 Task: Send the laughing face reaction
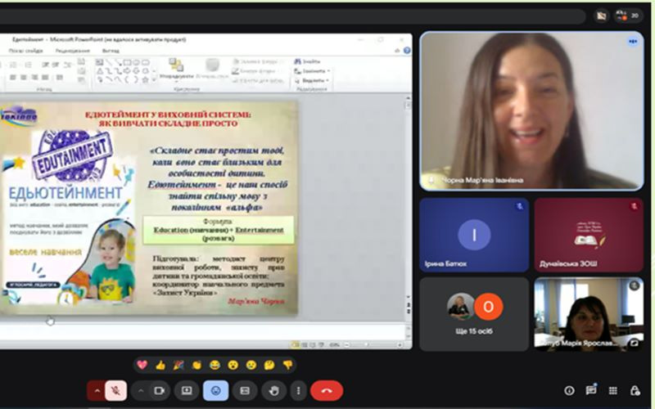click(215, 365)
